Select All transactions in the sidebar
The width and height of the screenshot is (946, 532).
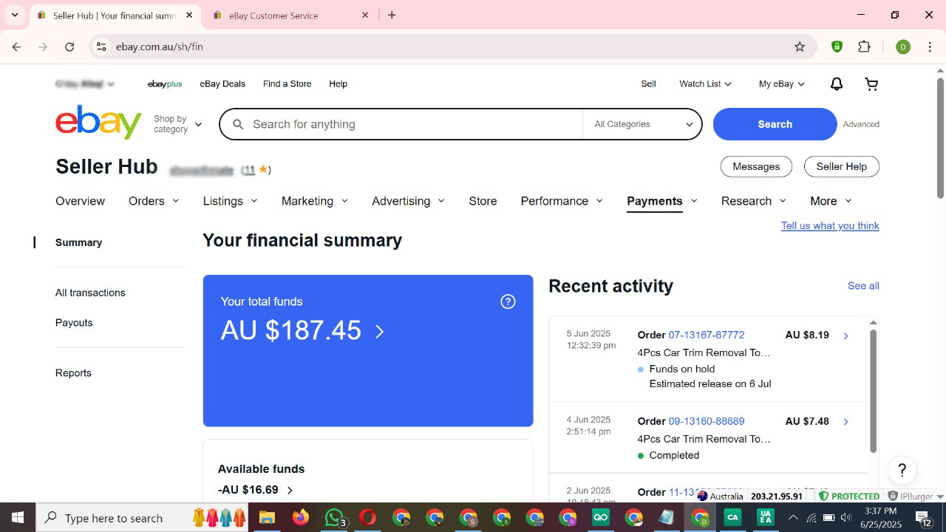[x=90, y=293]
